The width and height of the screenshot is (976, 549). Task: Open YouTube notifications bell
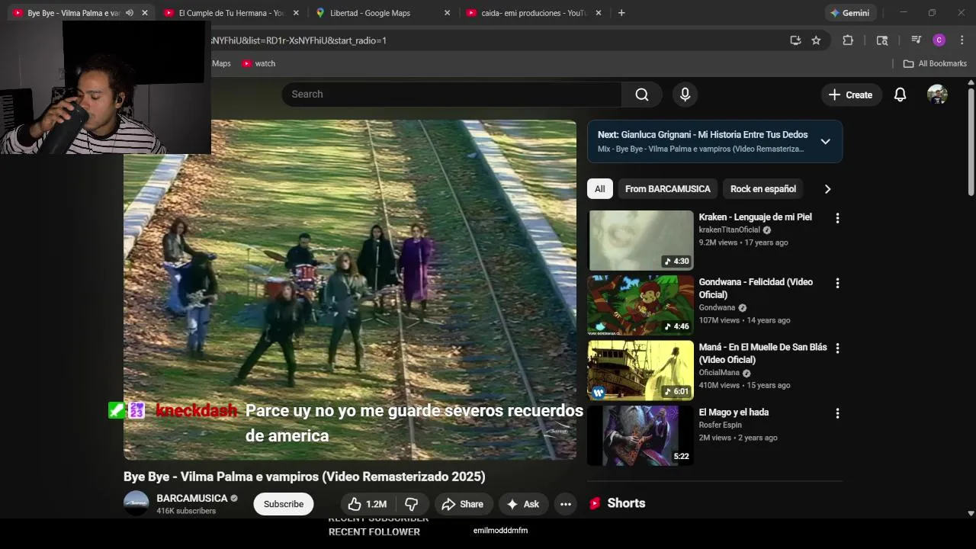(x=900, y=95)
